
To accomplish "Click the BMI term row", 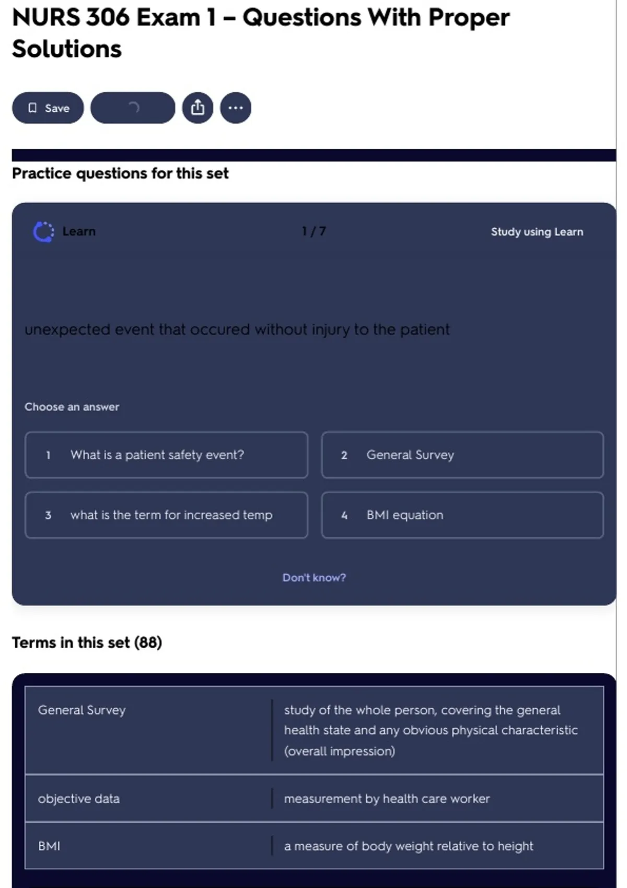I will point(314,846).
